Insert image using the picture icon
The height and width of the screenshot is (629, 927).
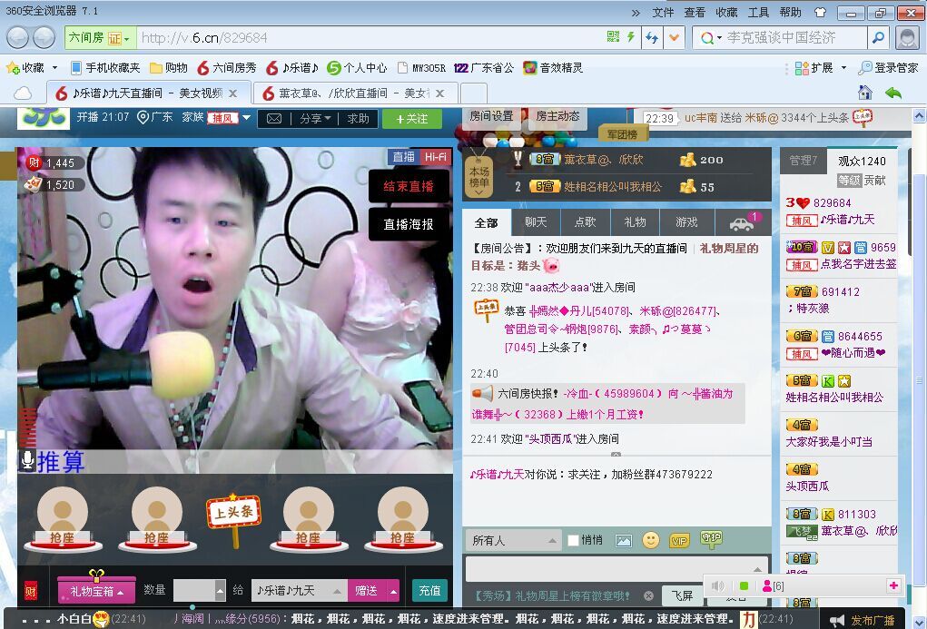pyautogui.click(x=624, y=540)
